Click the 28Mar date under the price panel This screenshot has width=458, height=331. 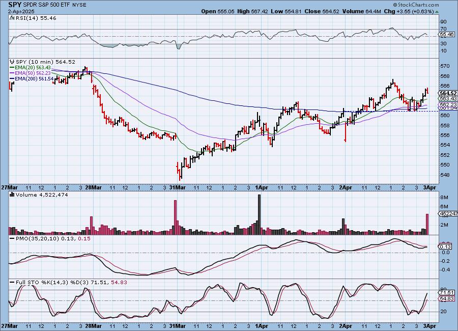click(x=94, y=187)
